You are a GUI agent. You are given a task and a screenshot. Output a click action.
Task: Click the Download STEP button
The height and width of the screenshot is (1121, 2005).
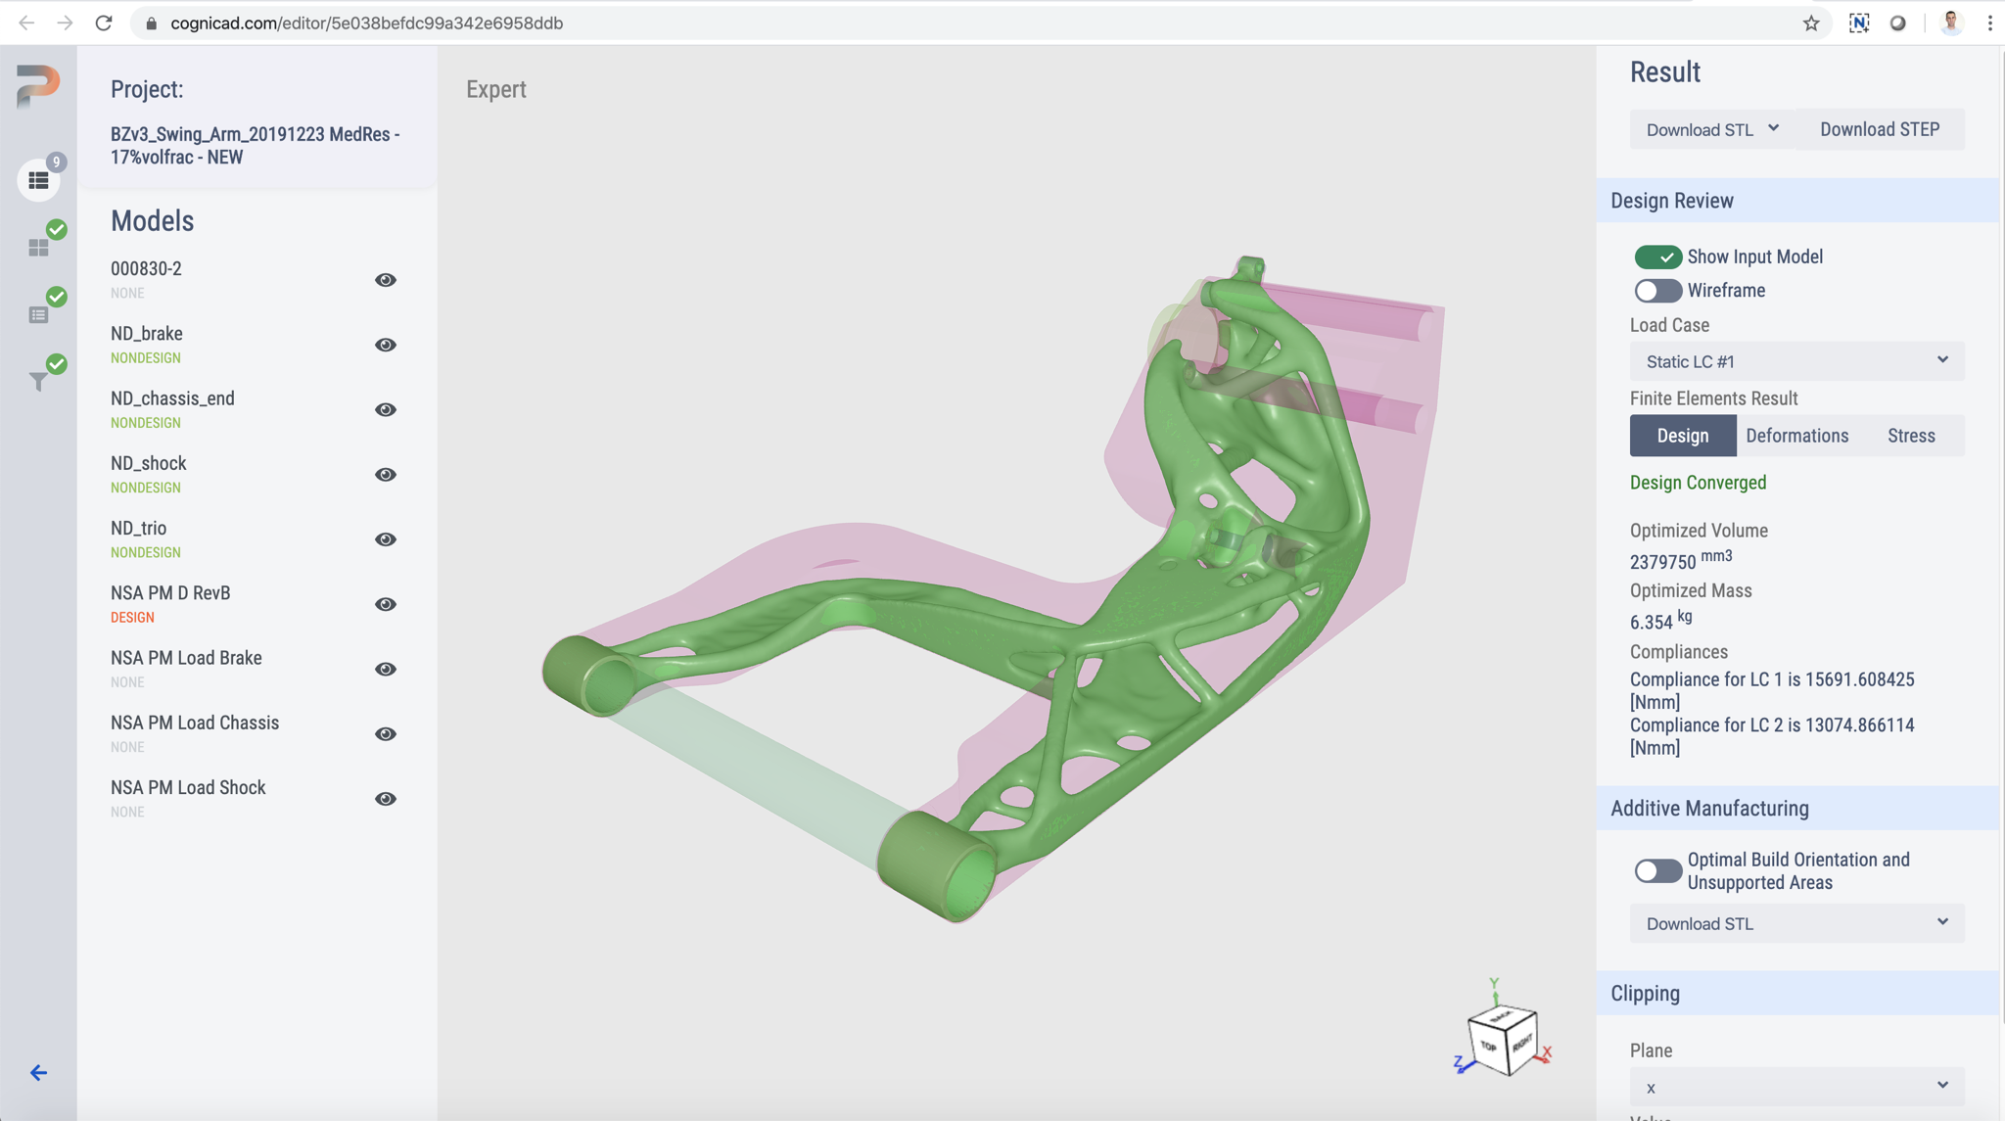1879,128
